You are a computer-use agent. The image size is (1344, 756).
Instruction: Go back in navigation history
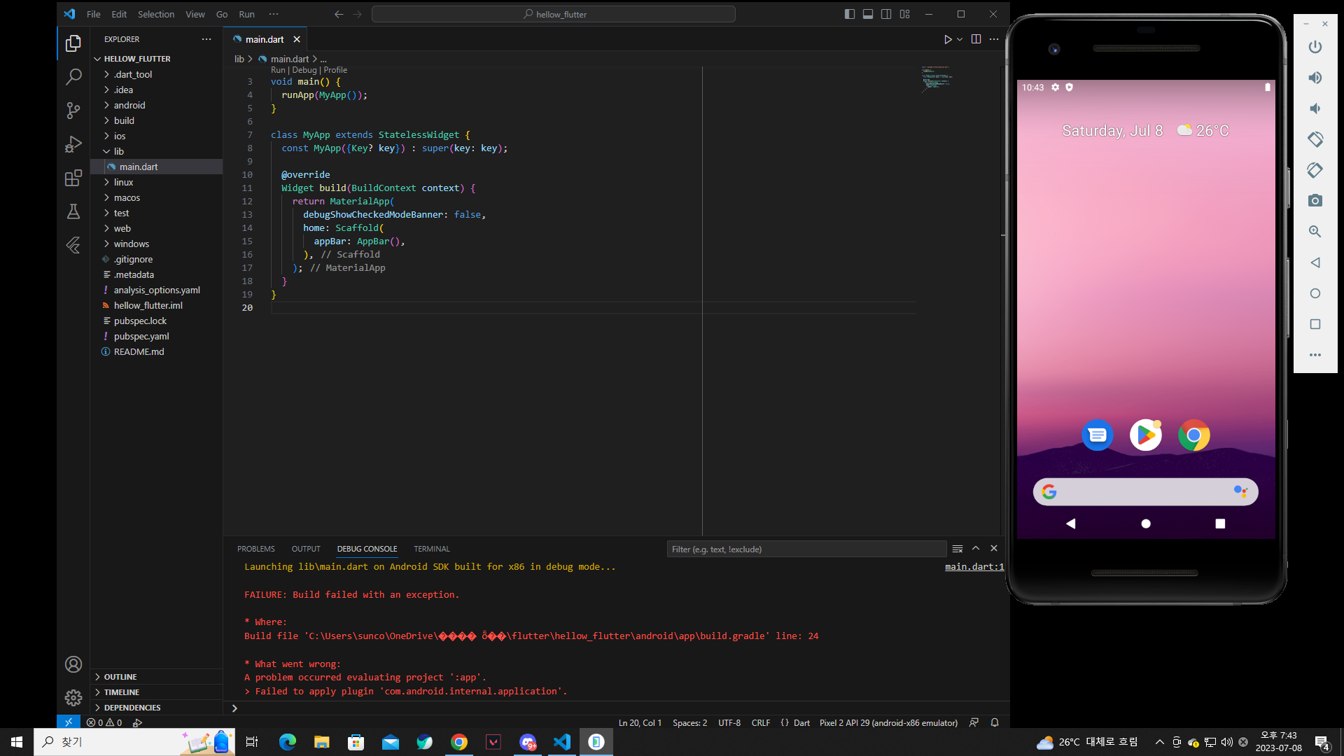[339, 14]
